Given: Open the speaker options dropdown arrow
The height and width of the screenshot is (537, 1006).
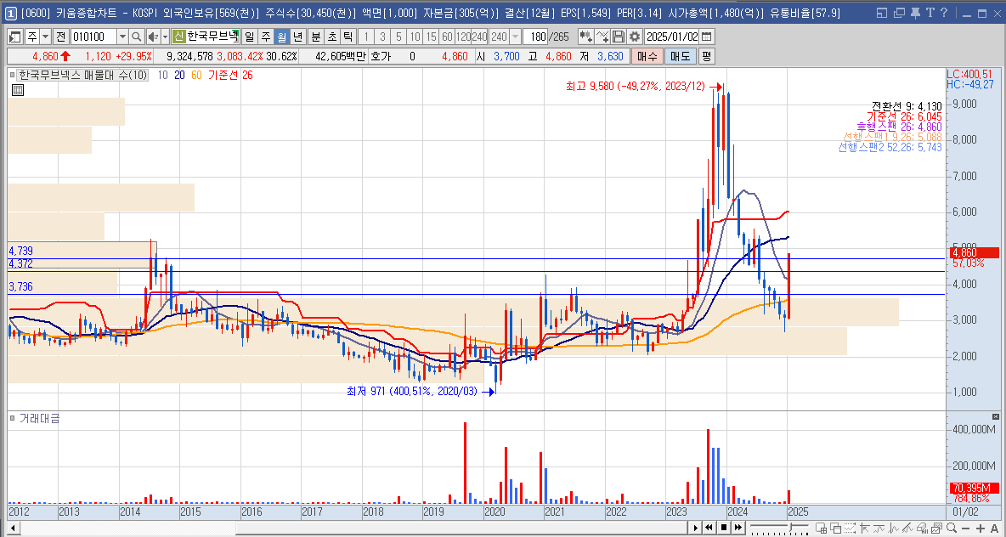Looking at the screenshot, I should (x=165, y=37).
